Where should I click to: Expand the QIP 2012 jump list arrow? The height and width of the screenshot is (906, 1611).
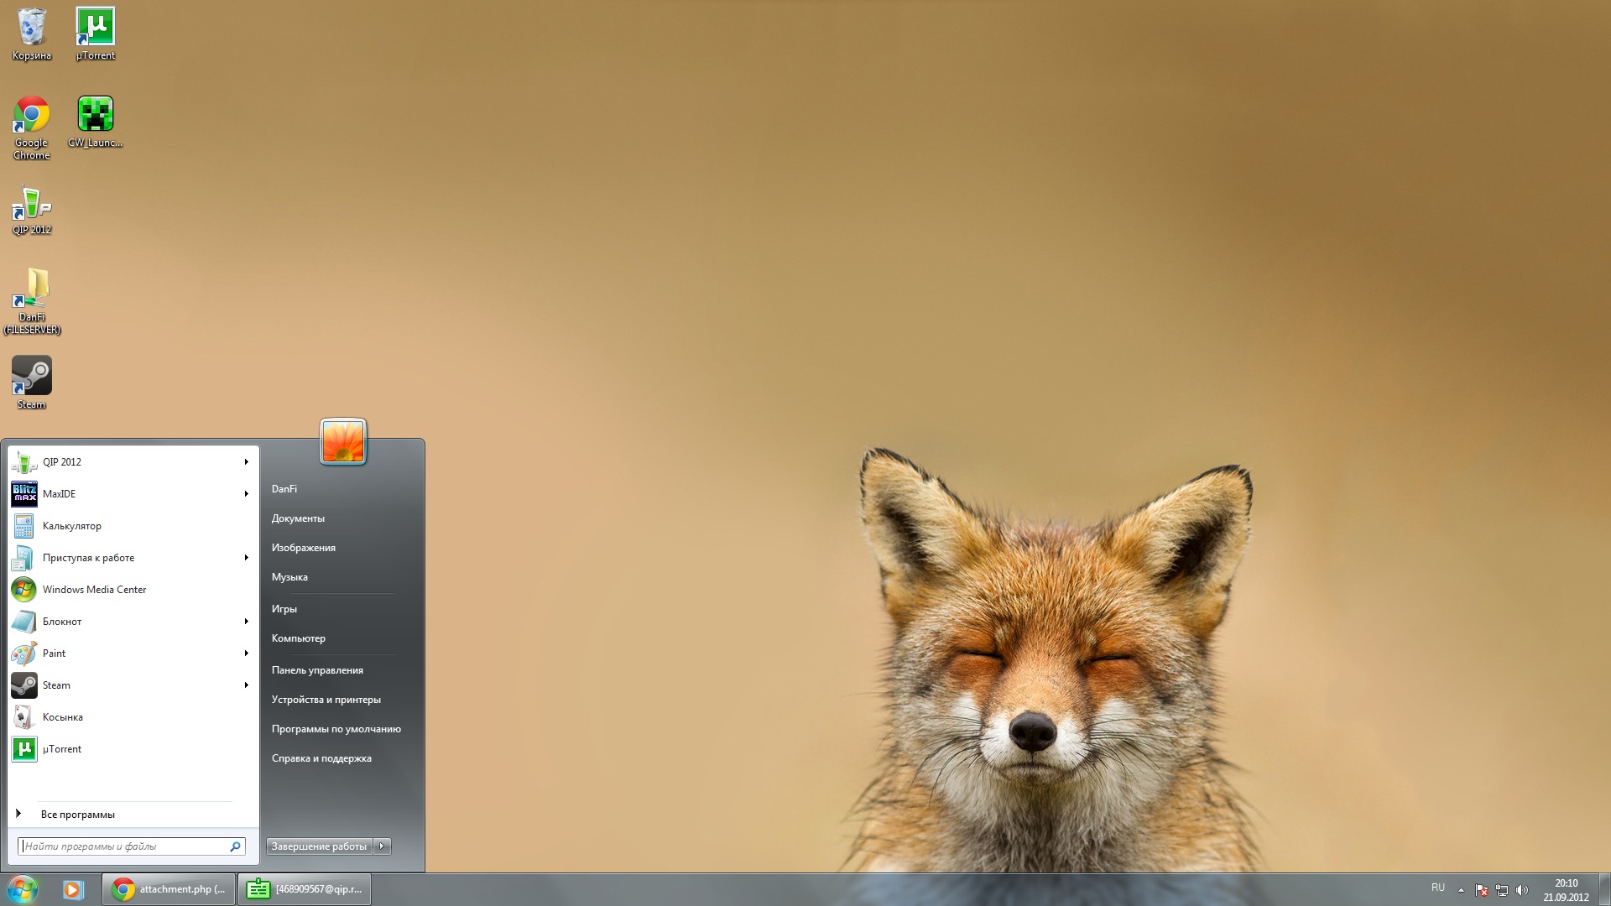(x=246, y=462)
